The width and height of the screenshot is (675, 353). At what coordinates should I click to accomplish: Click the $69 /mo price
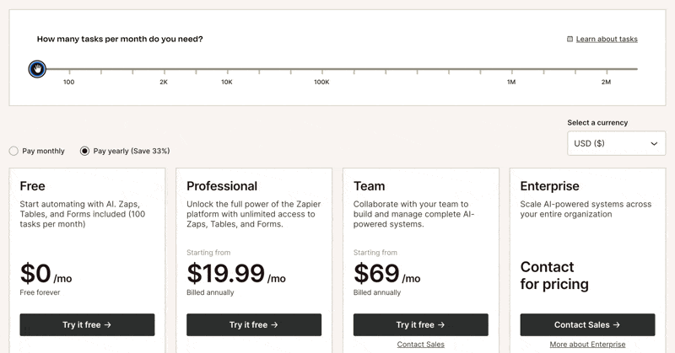[x=386, y=274]
